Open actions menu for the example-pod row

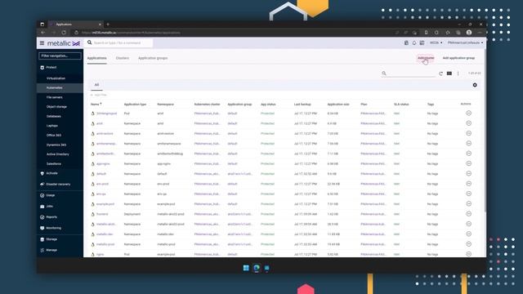(468, 203)
